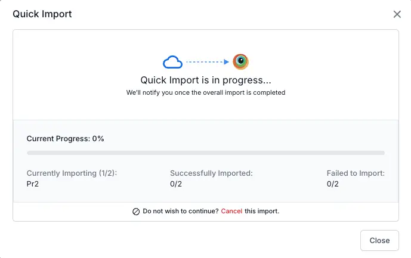The height and width of the screenshot is (258, 411).
Task: Click the 'Failed to Import' label
Action: coord(356,173)
